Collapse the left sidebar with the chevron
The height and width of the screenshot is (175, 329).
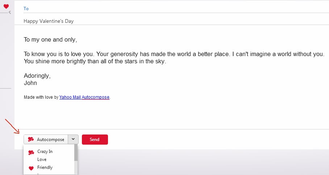point(10,12)
